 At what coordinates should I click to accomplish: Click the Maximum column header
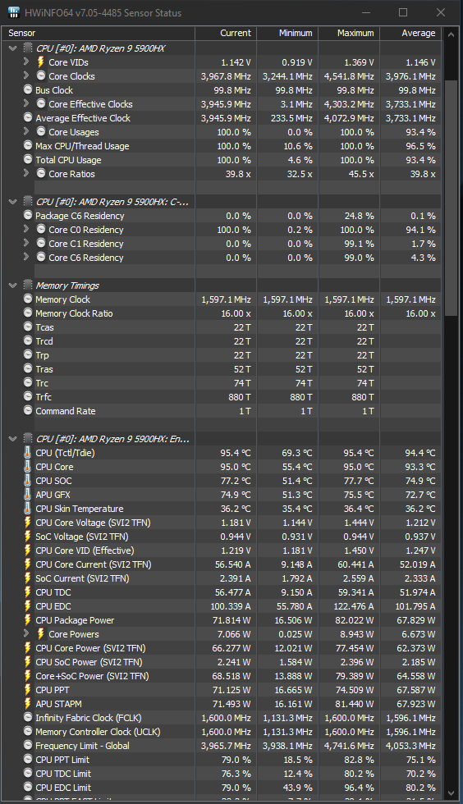349,33
